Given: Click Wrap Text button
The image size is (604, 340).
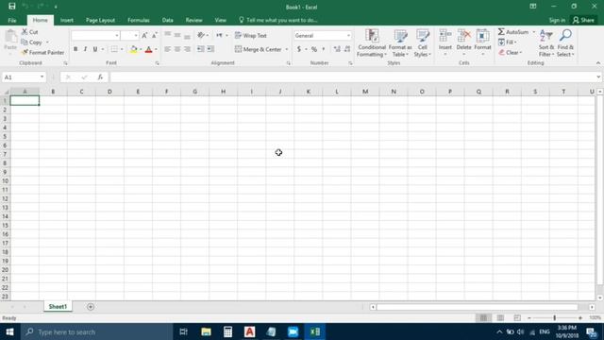Looking at the screenshot, I should tap(251, 36).
